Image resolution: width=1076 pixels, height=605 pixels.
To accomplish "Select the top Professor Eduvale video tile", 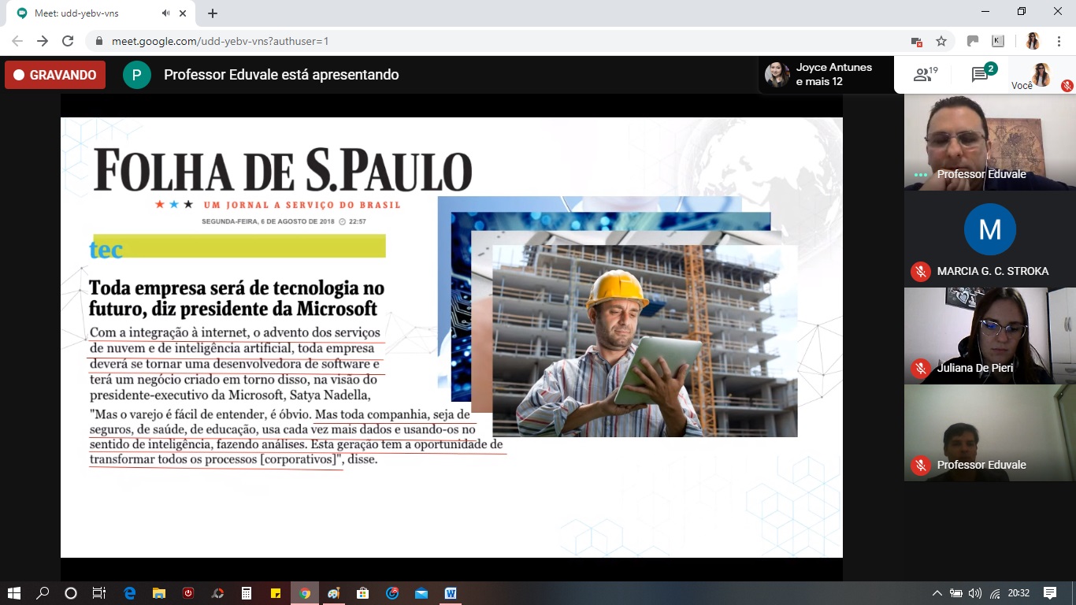I will click(x=989, y=143).
